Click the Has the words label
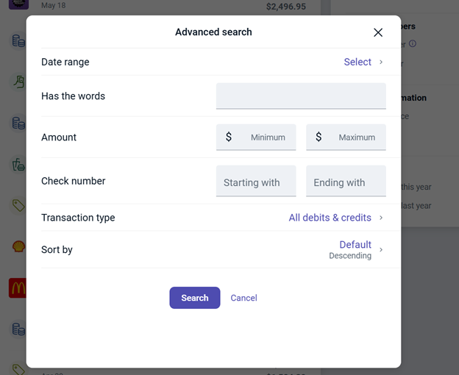The image size is (459, 375). (x=73, y=96)
